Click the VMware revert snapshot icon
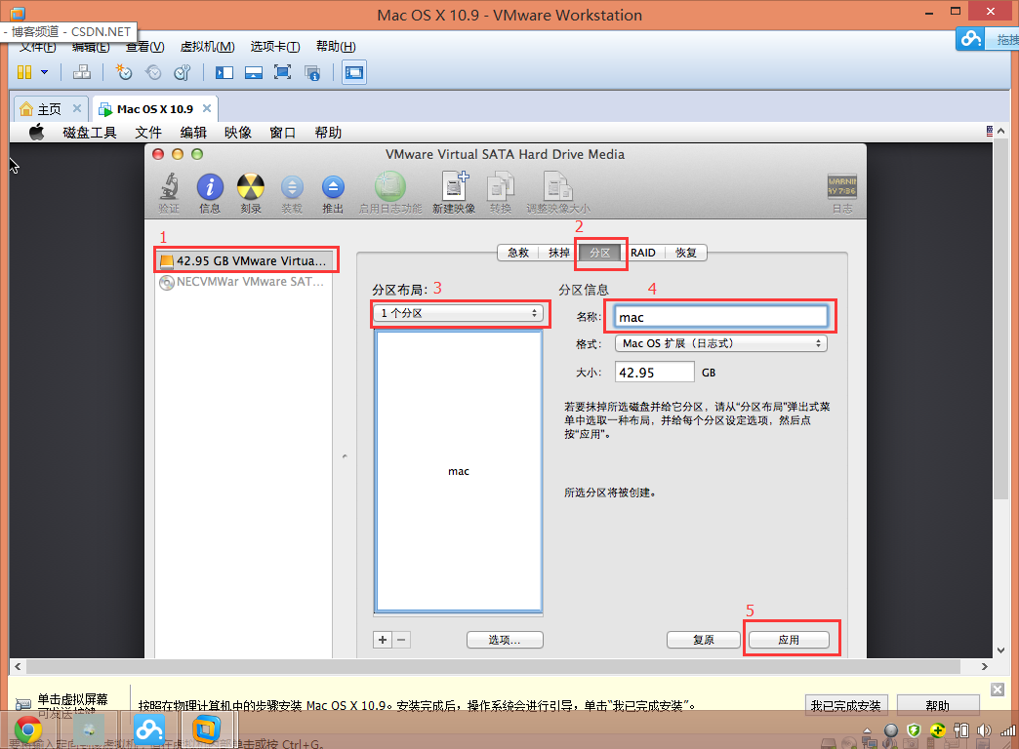 (x=153, y=72)
